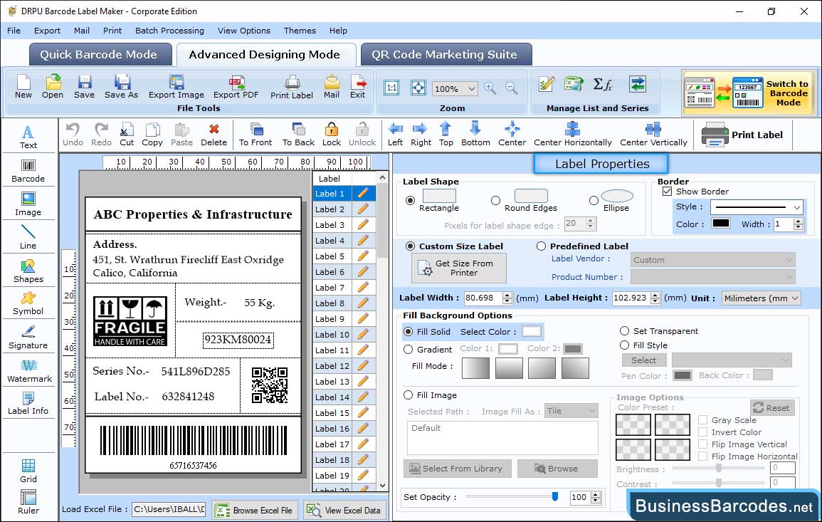This screenshot has width=822, height=522.
Task: Increase the border Width stepper
Action: coord(799,221)
